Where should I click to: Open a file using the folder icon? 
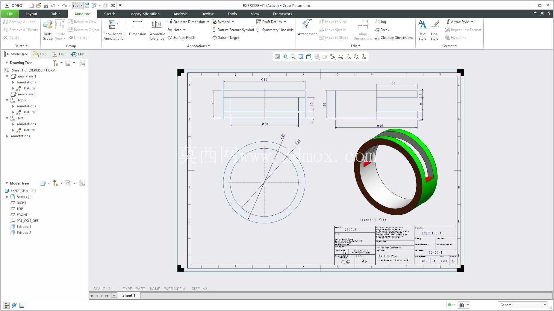point(38,5)
